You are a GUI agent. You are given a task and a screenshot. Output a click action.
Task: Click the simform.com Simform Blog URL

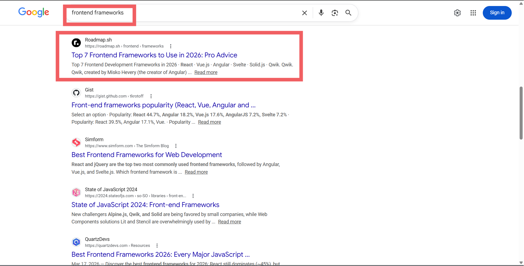pyautogui.click(x=127, y=146)
